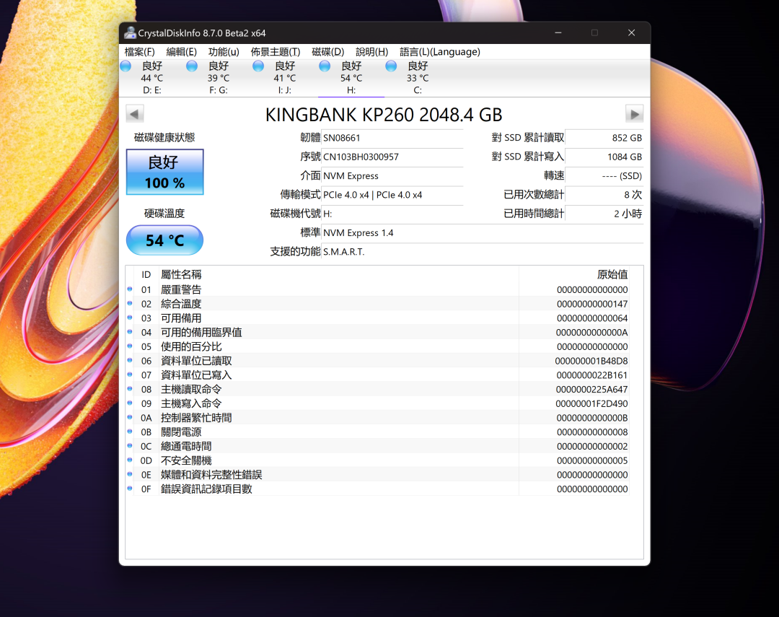This screenshot has width=779, height=617.
Task: Open the 語言(L)(Language) menu
Action: (x=440, y=52)
